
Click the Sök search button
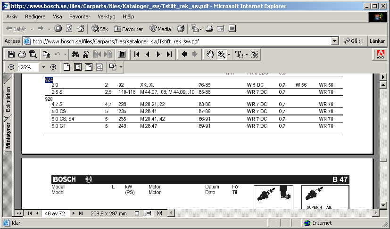tap(100, 29)
